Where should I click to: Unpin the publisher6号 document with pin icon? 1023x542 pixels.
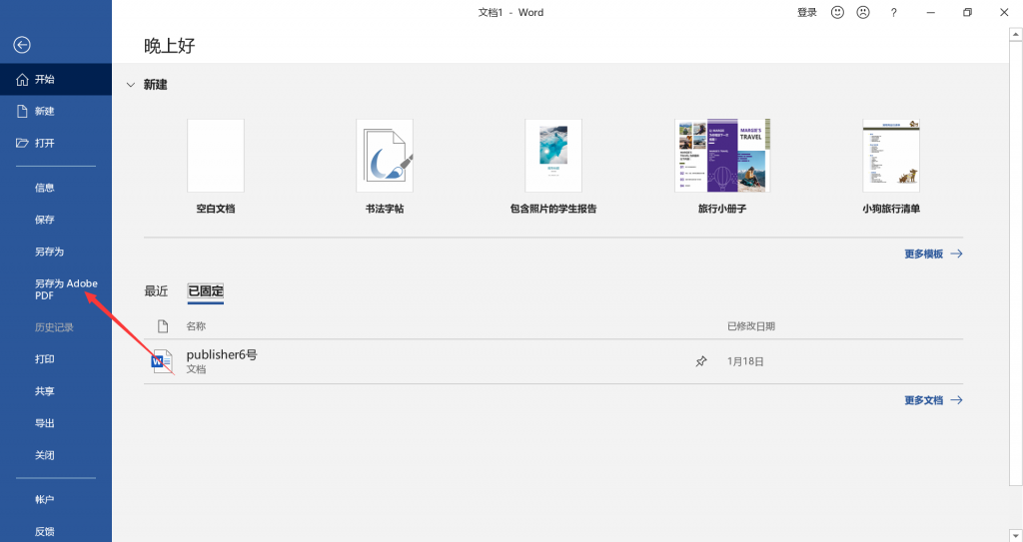point(700,361)
